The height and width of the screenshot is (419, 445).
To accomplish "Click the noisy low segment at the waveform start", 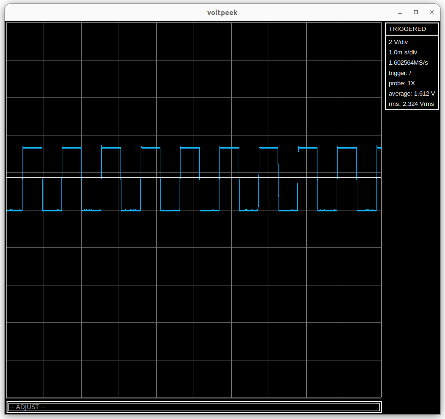I will click(x=14, y=210).
